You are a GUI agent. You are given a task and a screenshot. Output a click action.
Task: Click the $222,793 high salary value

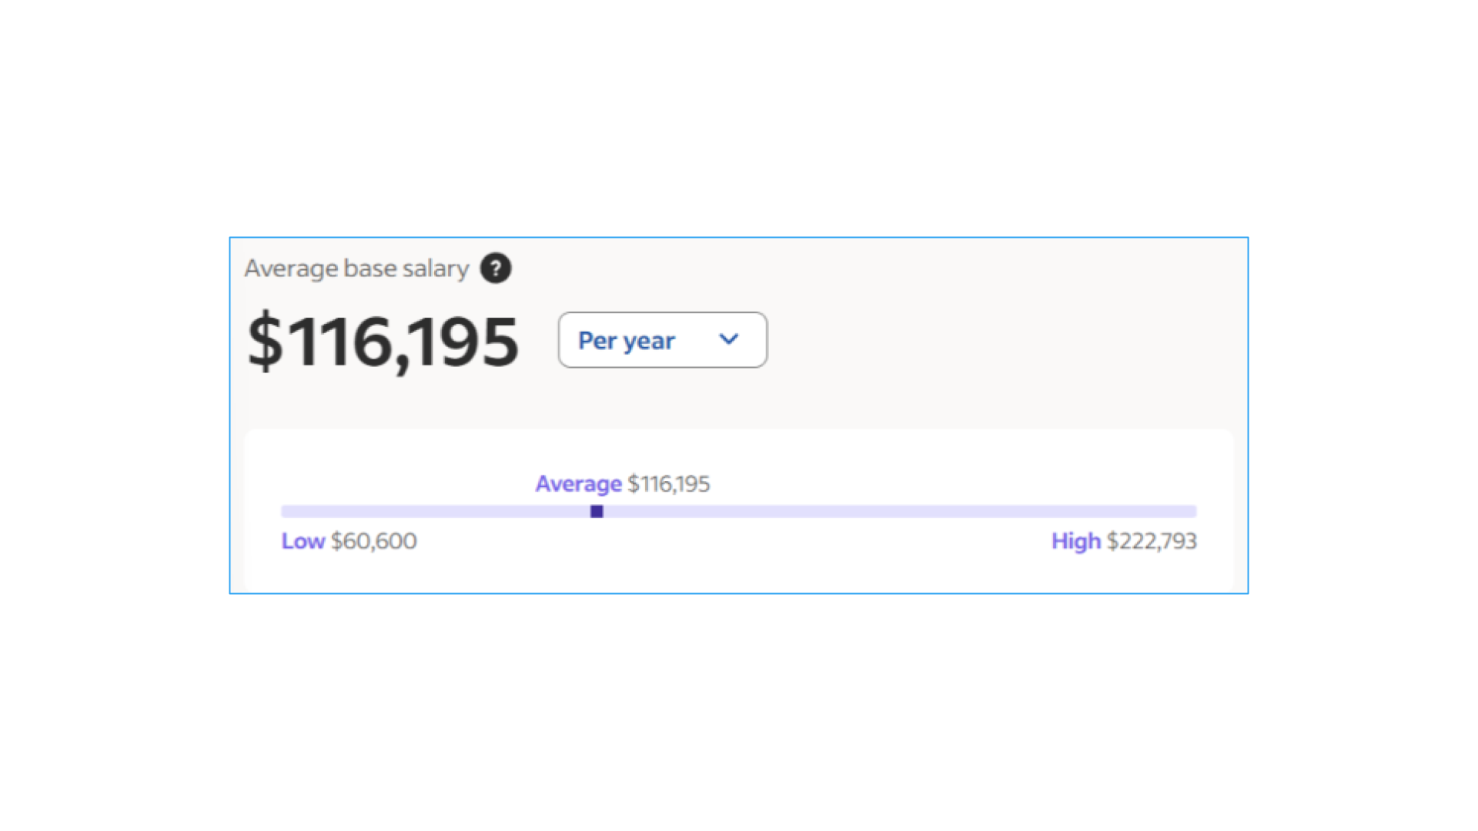[x=1152, y=541]
